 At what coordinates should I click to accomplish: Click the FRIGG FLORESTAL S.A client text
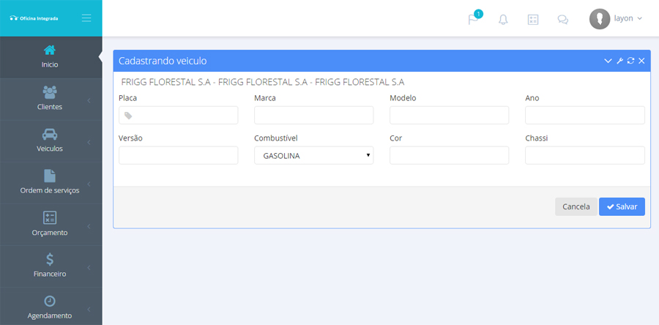[263, 82]
